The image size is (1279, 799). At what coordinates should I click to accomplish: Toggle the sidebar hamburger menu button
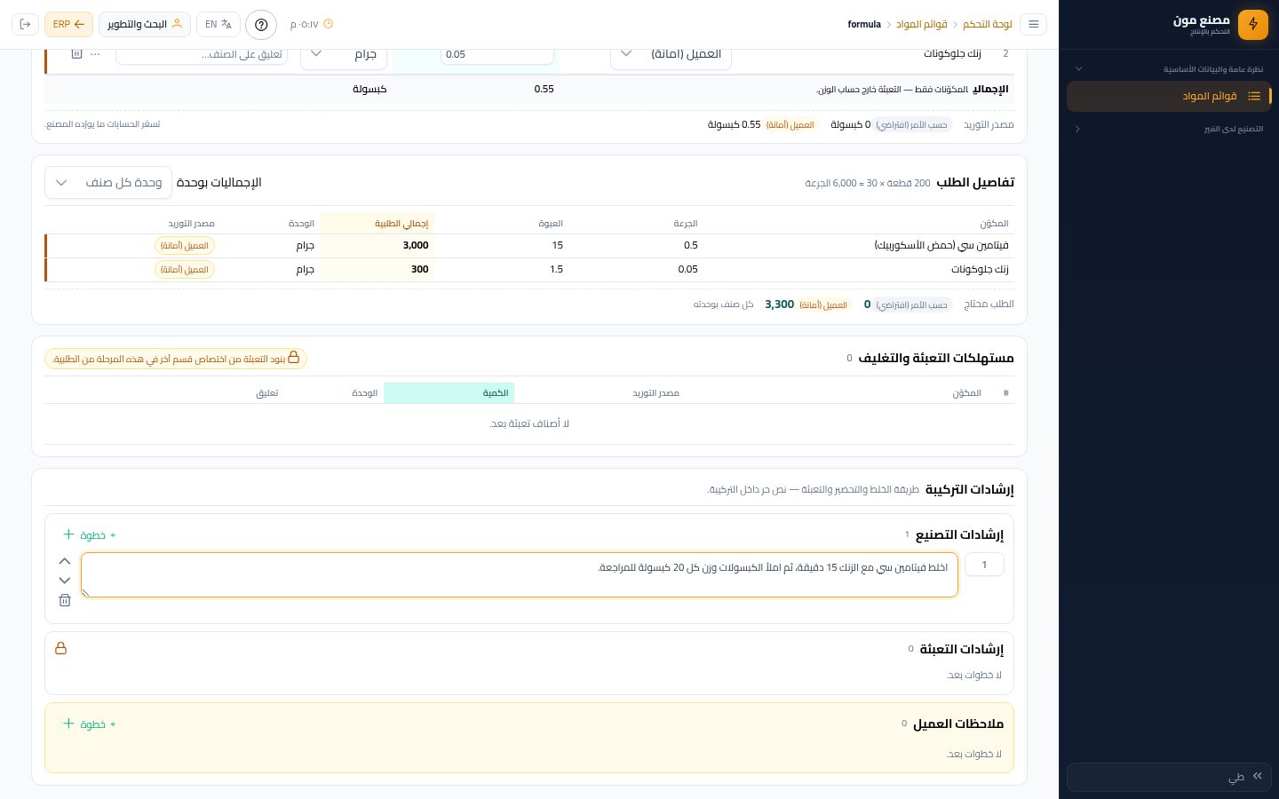tap(1033, 24)
